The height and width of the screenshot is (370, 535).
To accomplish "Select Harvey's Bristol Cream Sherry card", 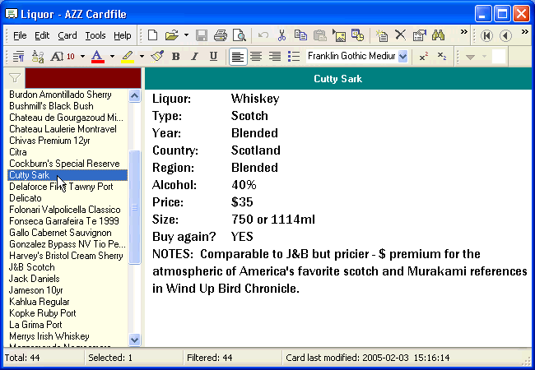I will click(66, 256).
